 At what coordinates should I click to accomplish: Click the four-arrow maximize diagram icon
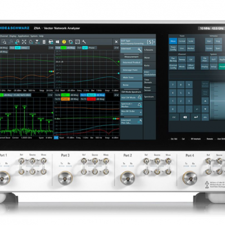[x=24, y=42]
